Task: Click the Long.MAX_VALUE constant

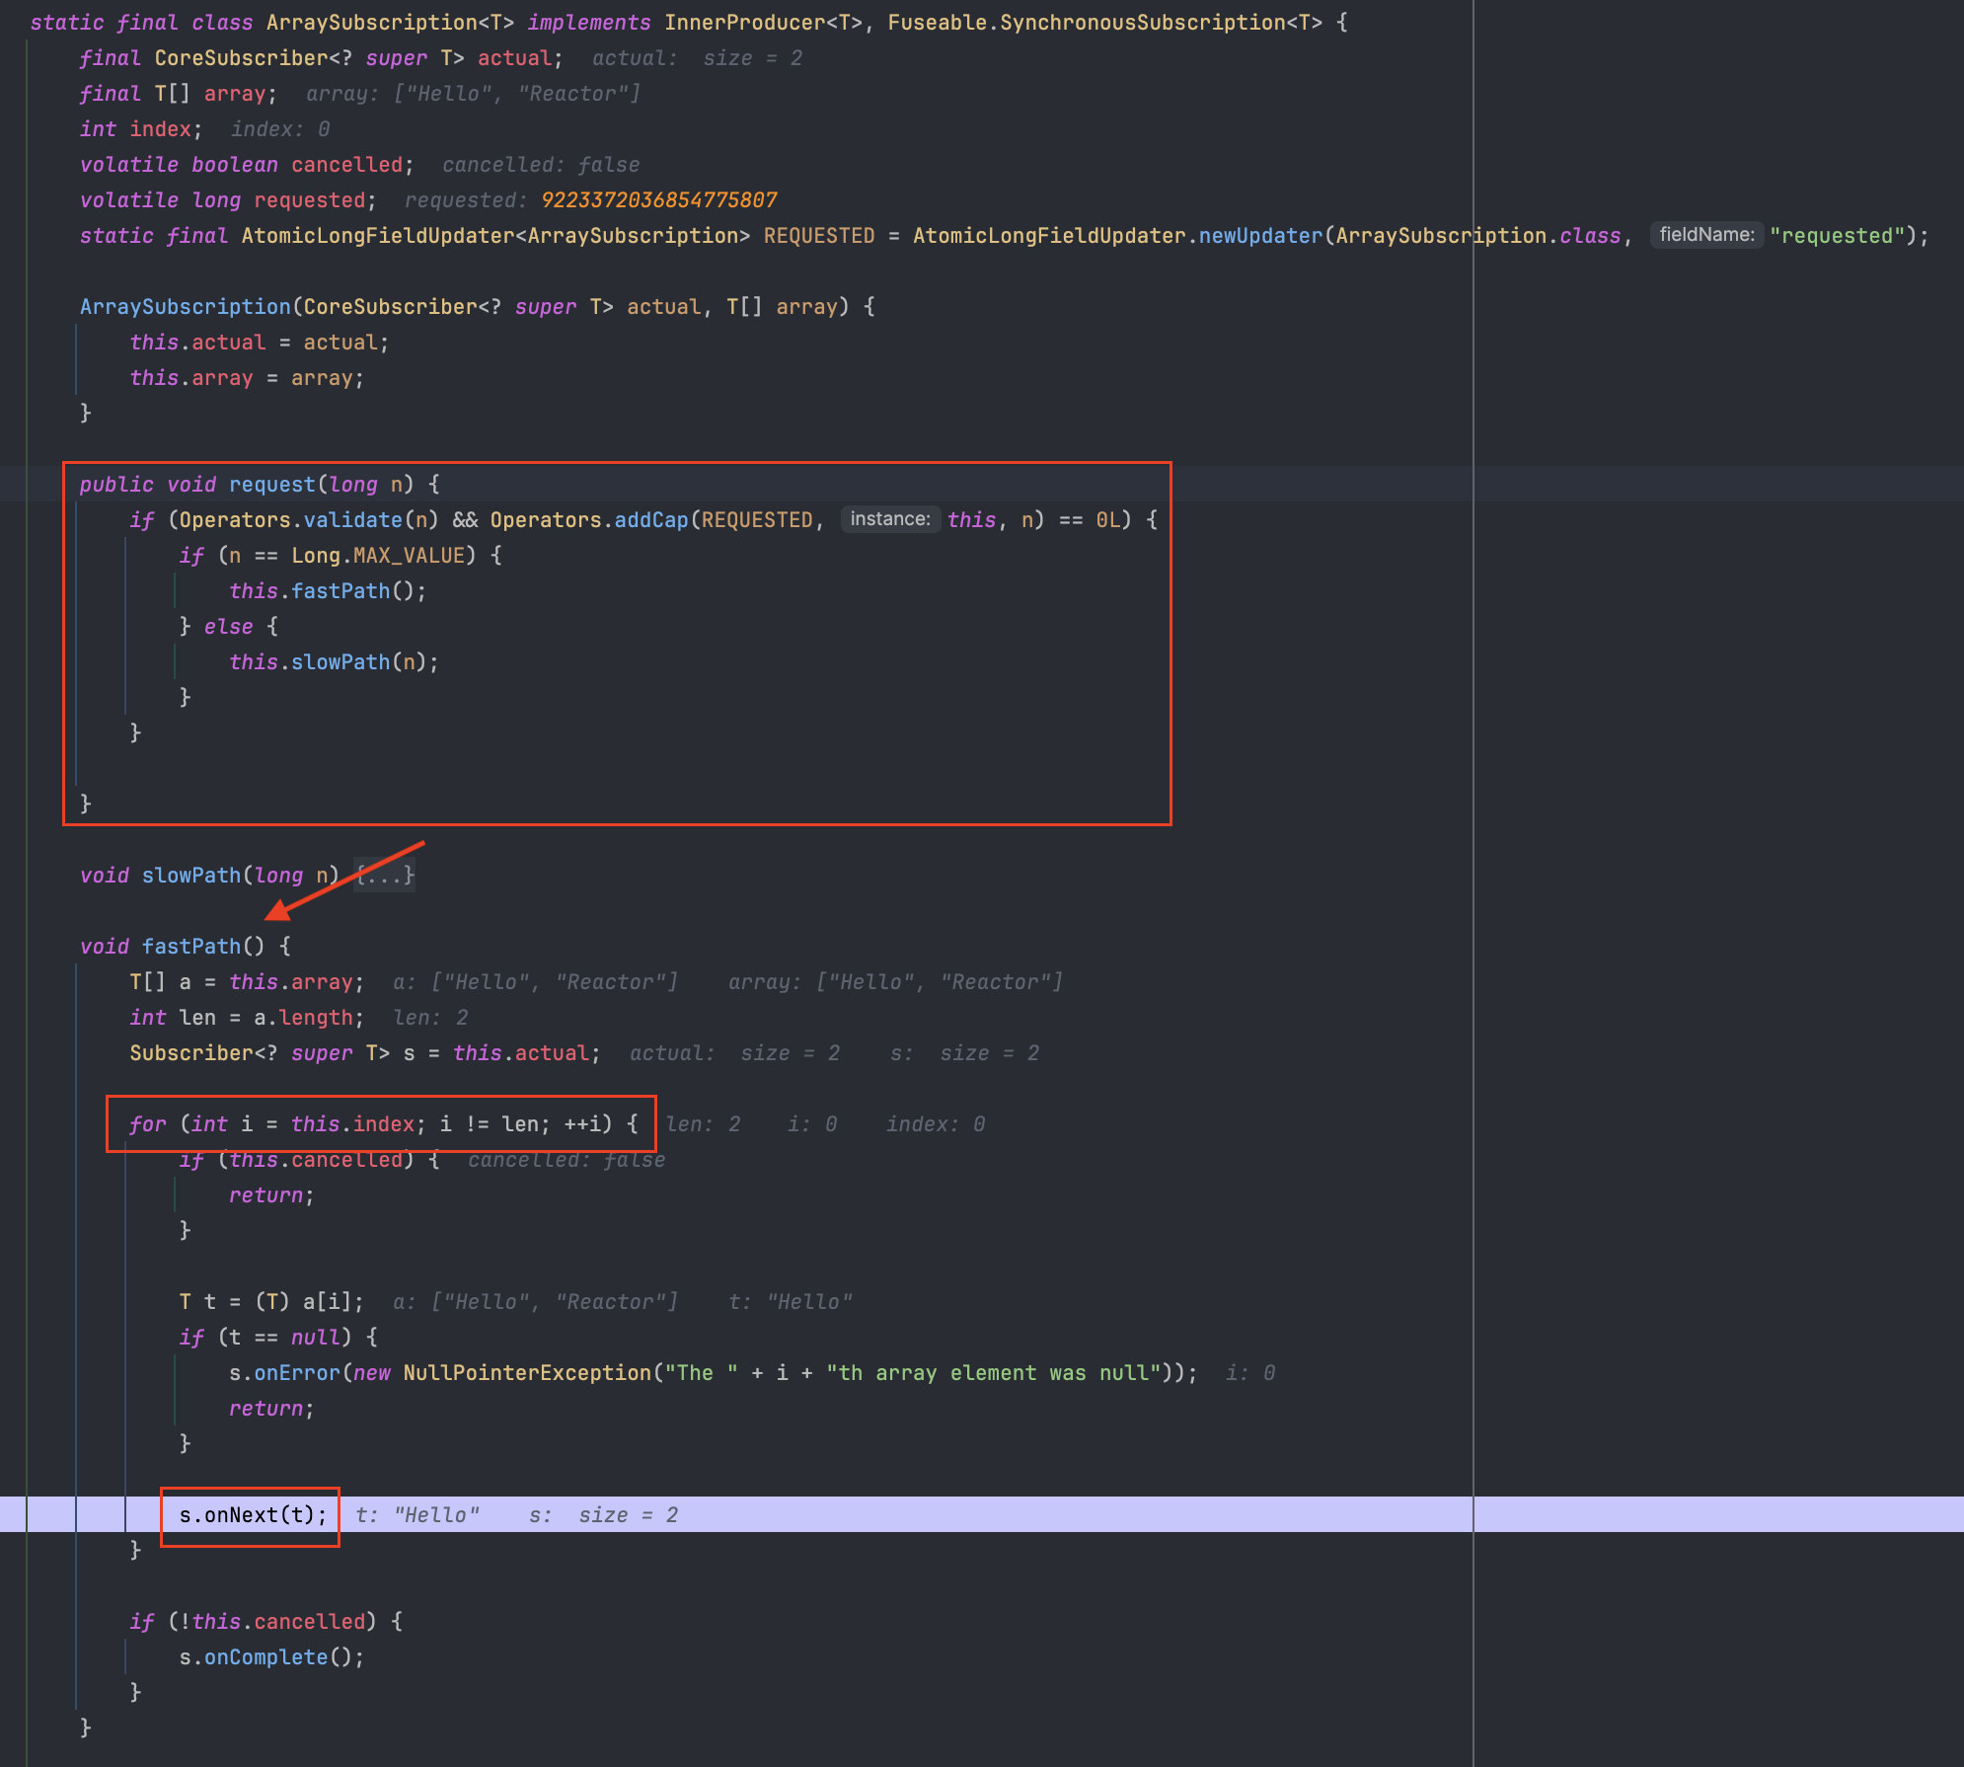Action: pos(408,556)
